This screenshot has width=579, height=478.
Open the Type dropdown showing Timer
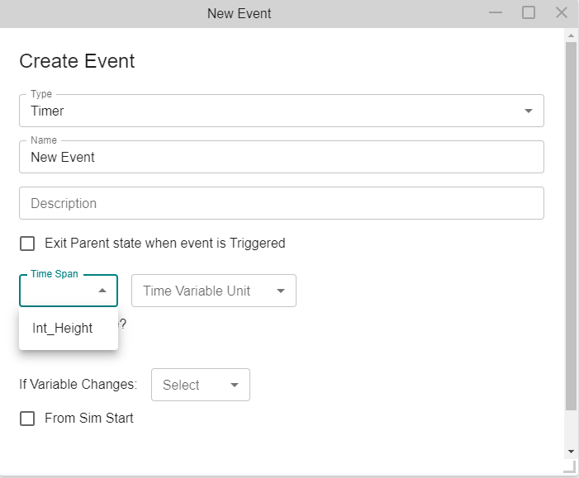click(282, 111)
